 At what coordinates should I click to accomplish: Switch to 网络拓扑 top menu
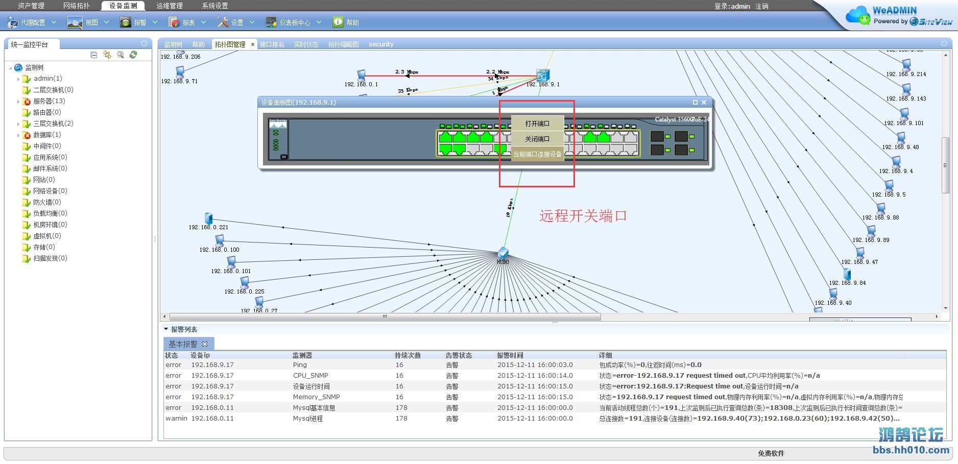pyautogui.click(x=76, y=6)
